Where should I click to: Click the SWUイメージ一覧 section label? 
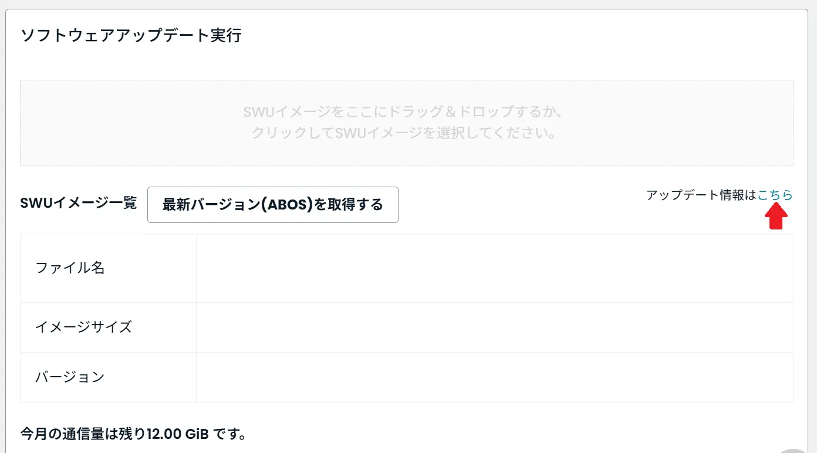click(79, 204)
